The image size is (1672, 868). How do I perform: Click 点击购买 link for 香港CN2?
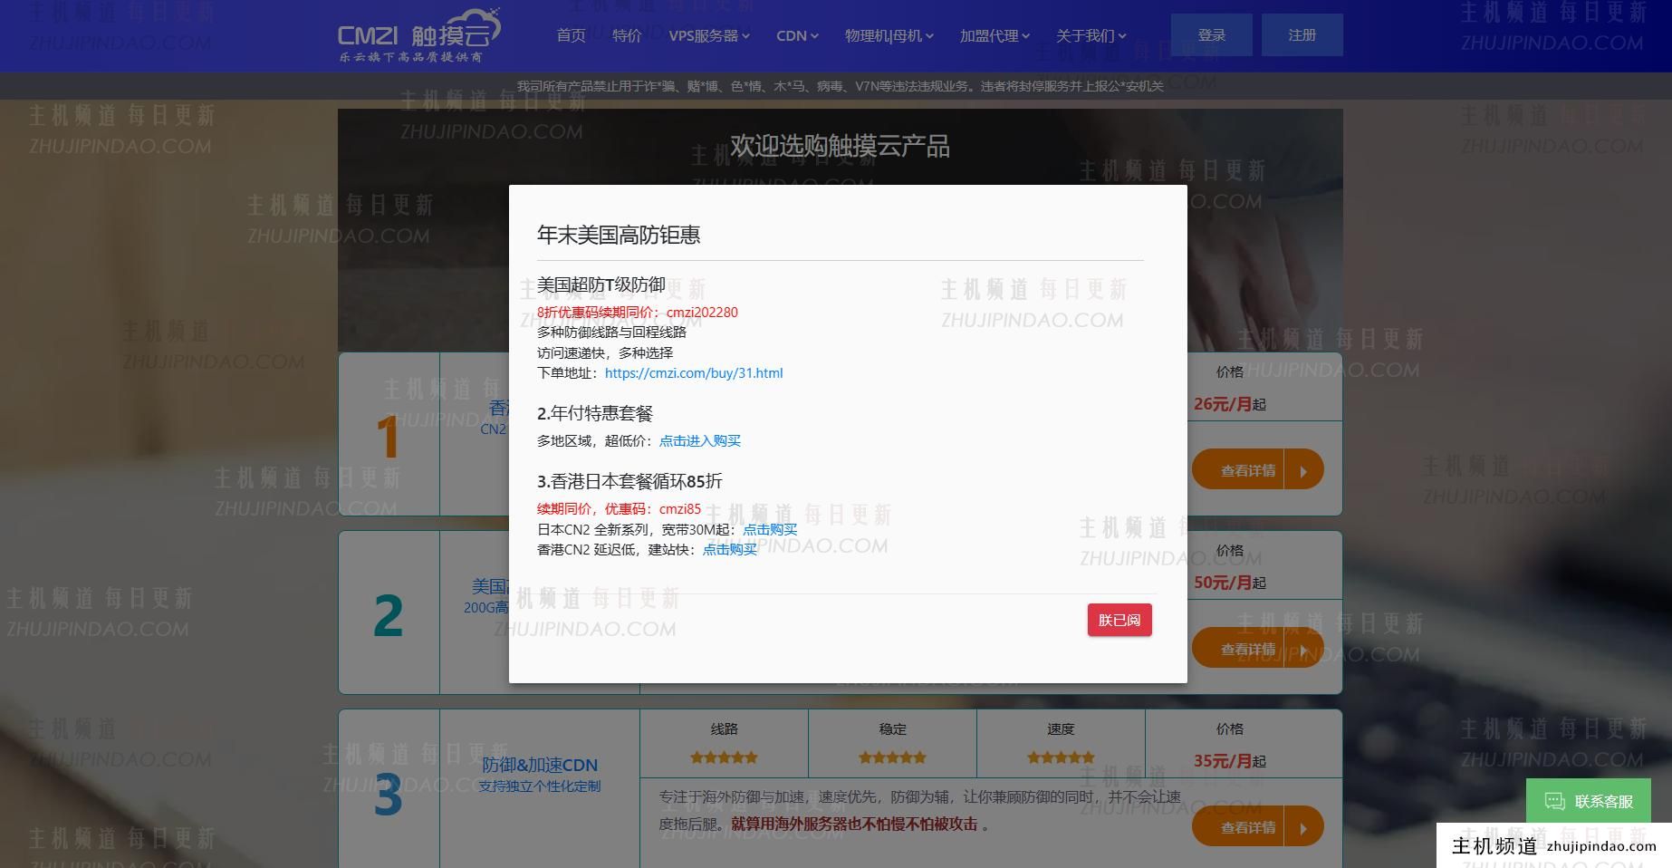point(729,549)
